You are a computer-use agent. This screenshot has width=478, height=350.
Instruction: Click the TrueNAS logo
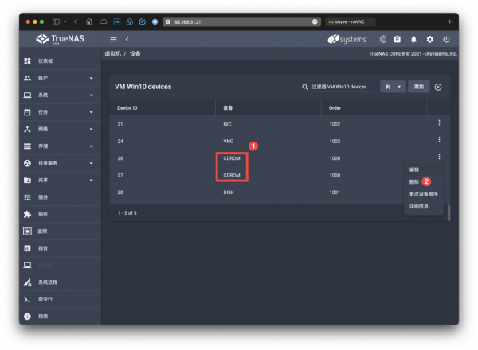click(x=60, y=39)
